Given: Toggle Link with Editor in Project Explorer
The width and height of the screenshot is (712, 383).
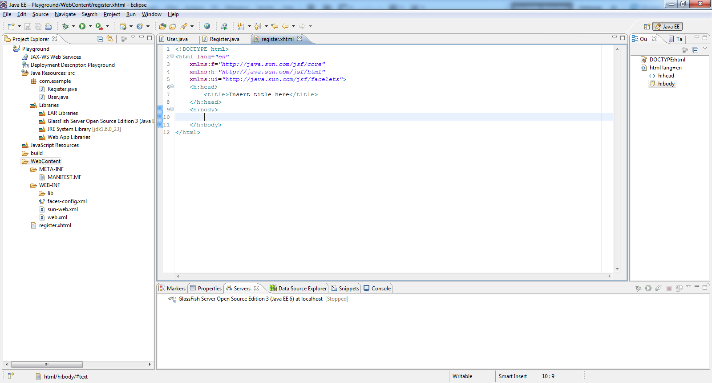Looking at the screenshot, I should click(110, 39).
